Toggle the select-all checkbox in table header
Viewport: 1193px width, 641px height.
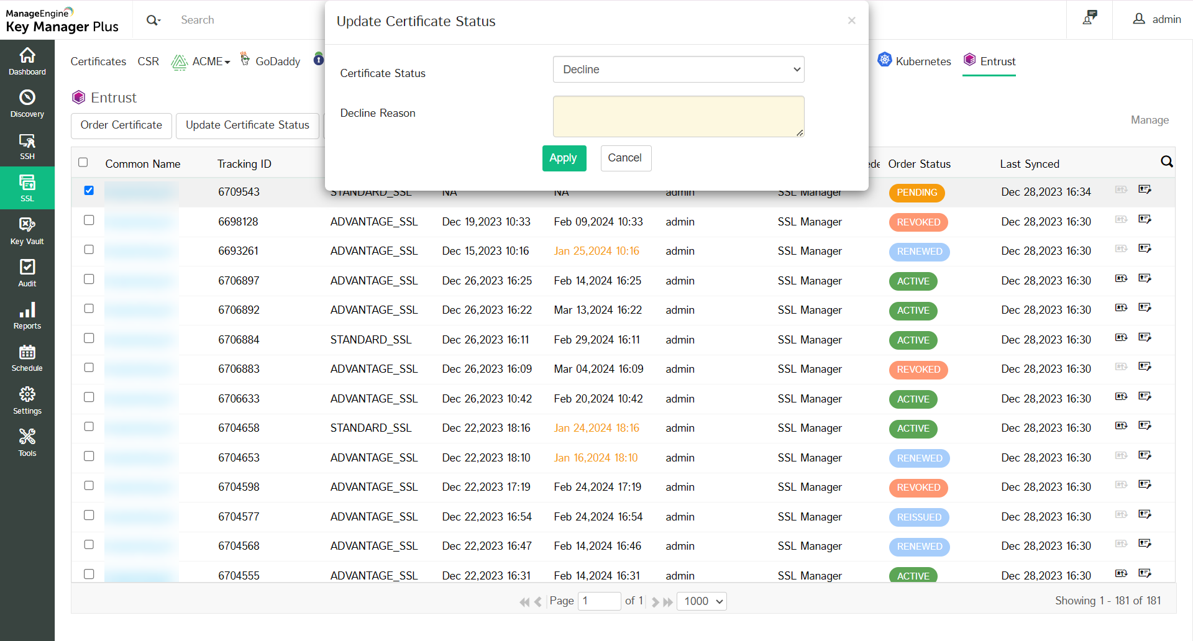click(83, 162)
